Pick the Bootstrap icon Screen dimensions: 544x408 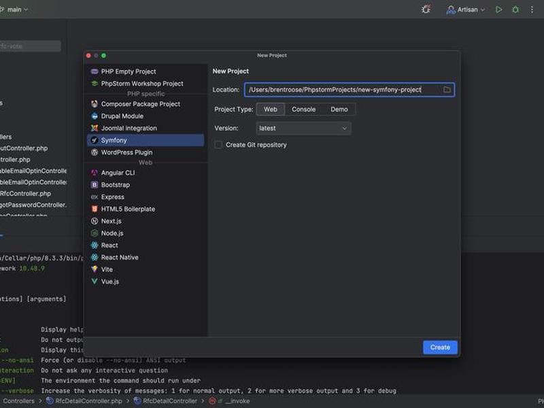[95, 185]
